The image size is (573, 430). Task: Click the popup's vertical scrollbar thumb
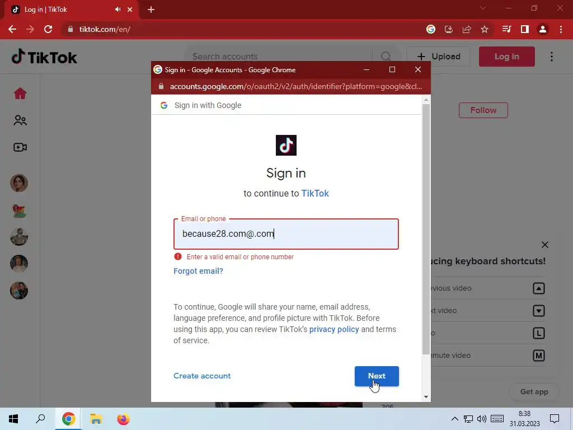[426, 229]
